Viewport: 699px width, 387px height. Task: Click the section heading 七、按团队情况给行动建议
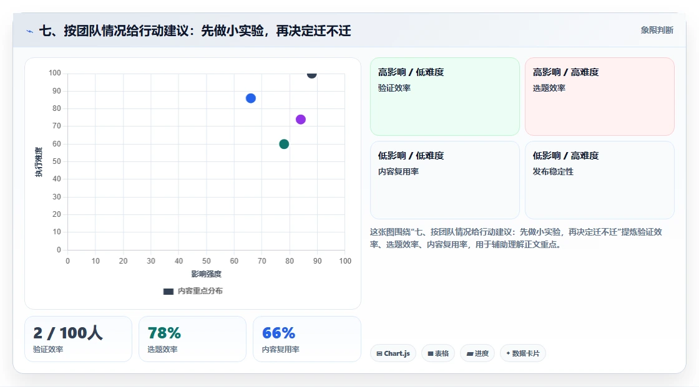195,31
